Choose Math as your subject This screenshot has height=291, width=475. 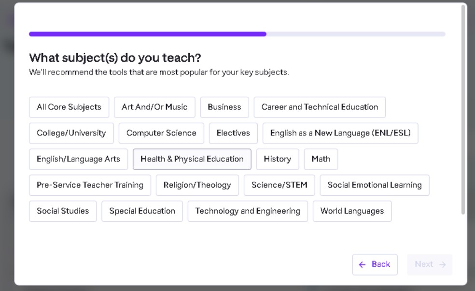point(321,160)
